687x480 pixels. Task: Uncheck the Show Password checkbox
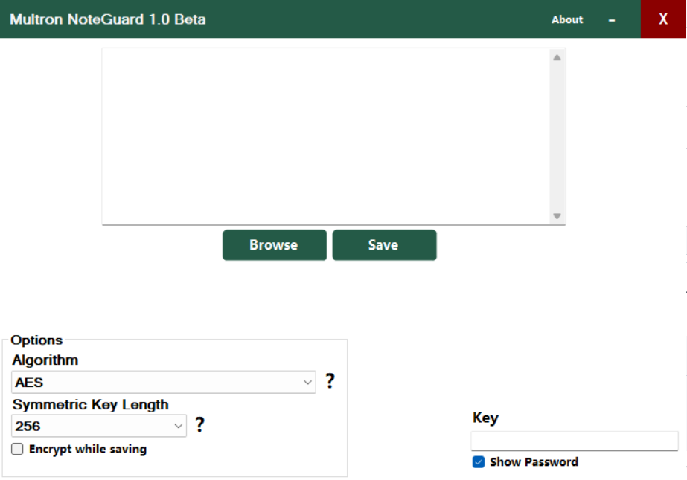[479, 462]
